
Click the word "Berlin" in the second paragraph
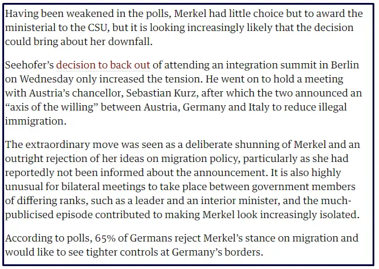click(344, 65)
